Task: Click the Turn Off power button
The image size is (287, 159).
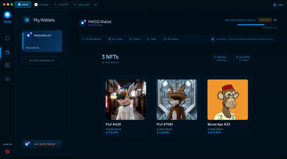Action: pyautogui.click(x=7, y=152)
